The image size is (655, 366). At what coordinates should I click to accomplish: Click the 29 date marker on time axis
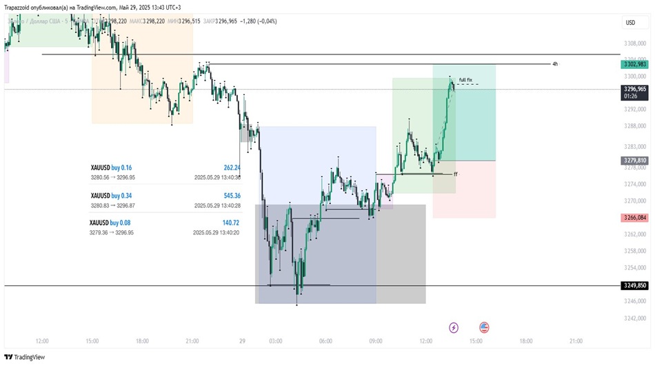coord(242,341)
